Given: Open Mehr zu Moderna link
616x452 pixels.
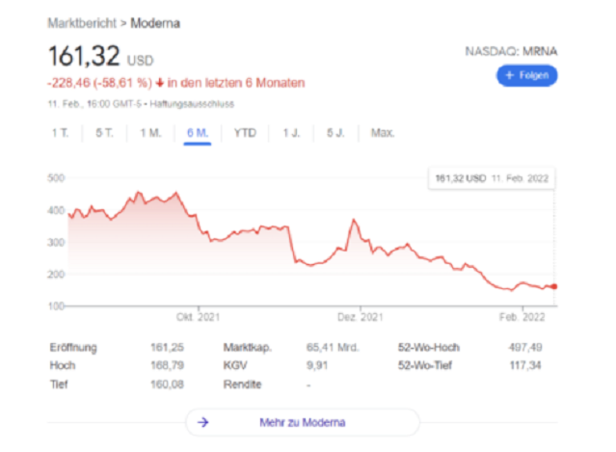Looking at the screenshot, I should 303,422.
